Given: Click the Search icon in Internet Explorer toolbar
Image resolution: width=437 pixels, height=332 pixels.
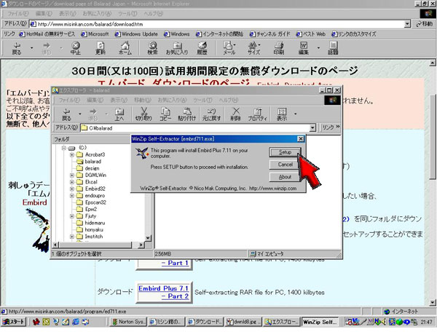Looking at the screenshot, I should [x=152, y=48].
